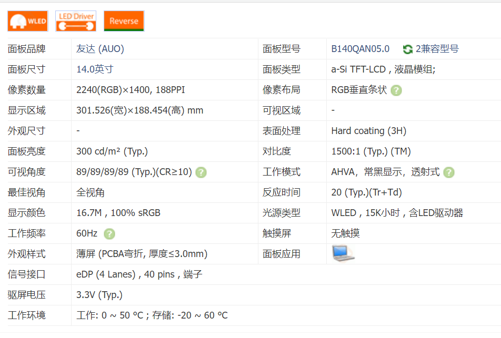Viewport: 501px width, 338px height.
Task: Click the 信号接口 label
Action: pos(26,274)
